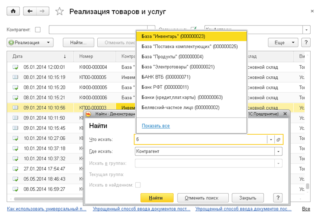This screenshot has width=320, height=217.
Task: Click the Номер column header
Action: (x=95, y=57)
